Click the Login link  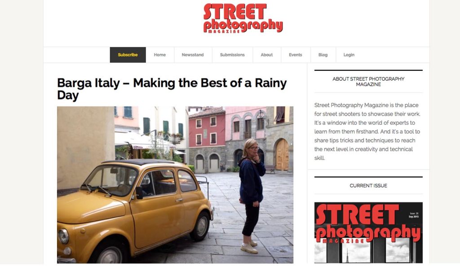pyautogui.click(x=349, y=55)
